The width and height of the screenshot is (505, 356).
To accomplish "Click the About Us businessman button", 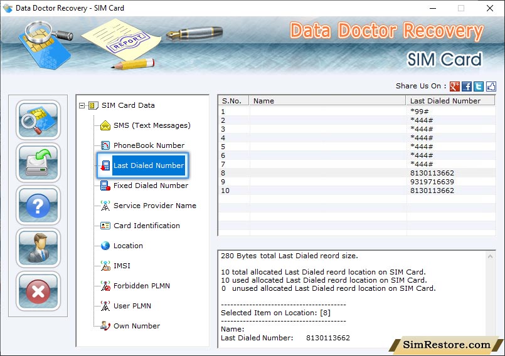I will (38, 248).
